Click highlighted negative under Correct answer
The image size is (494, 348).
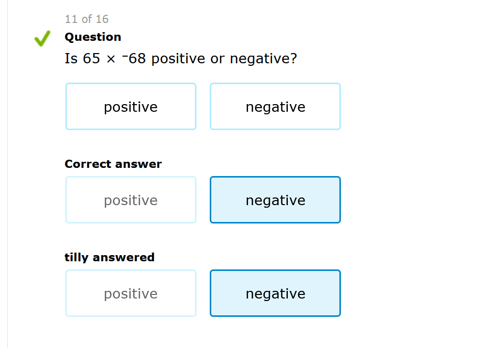275,200
